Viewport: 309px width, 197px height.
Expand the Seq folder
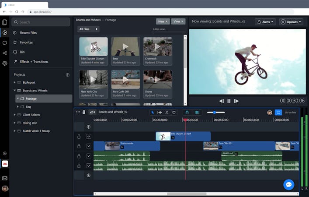17,106
